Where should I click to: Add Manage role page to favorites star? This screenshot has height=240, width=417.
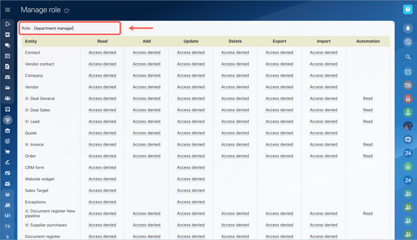click(x=66, y=10)
